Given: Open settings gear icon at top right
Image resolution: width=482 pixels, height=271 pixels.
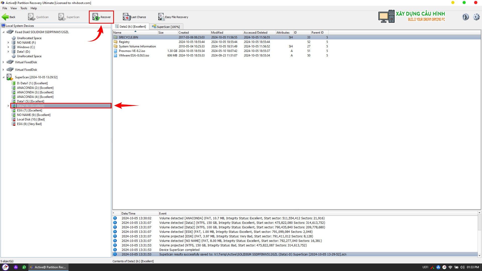Looking at the screenshot, I should pyautogui.click(x=476, y=17).
